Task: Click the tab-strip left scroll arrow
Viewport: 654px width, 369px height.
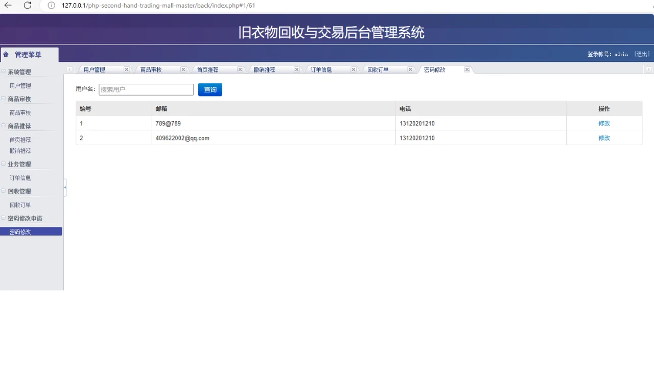Action: pyautogui.click(x=69, y=69)
